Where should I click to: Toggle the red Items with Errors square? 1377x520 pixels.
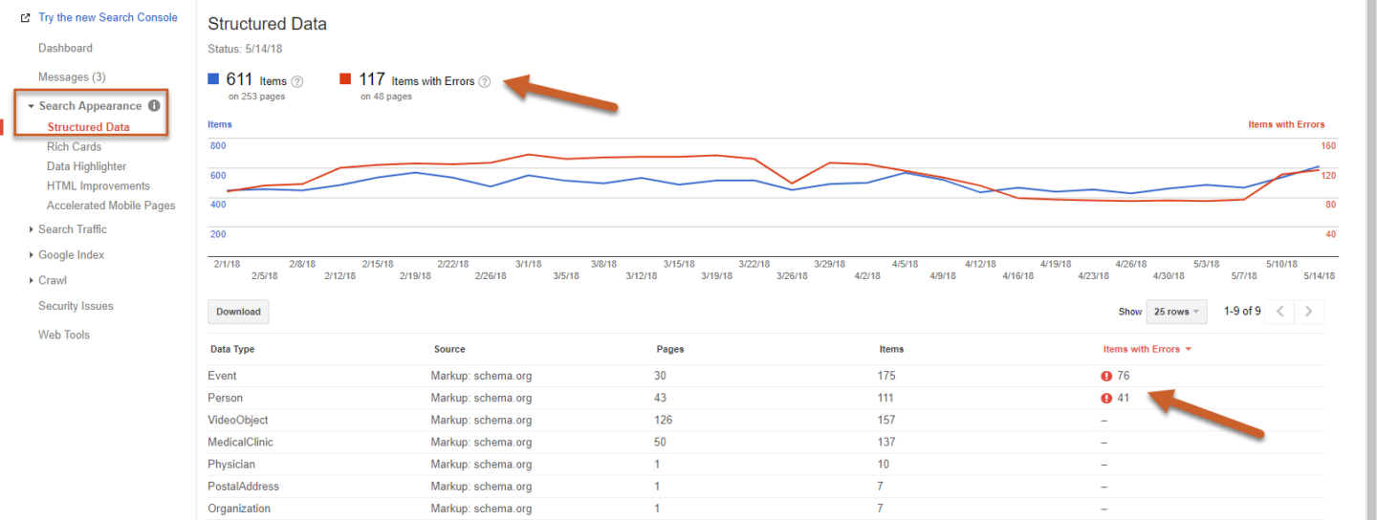click(x=345, y=80)
